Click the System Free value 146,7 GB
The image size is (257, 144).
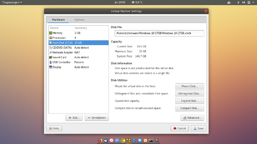pos(140,56)
